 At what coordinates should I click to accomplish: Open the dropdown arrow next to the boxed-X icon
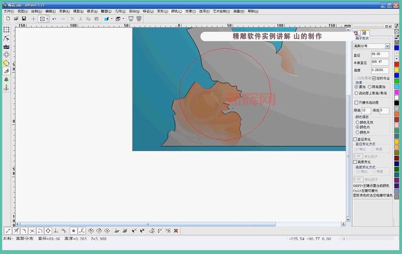[x=47, y=19]
